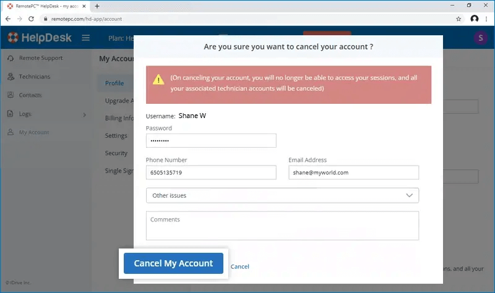
Task: Click the Cancel link in dialog
Action: click(x=239, y=266)
